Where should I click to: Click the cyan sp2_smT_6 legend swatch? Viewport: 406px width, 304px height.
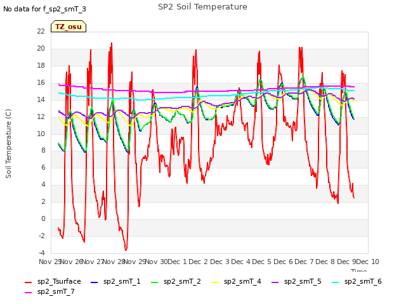[x=336, y=282]
